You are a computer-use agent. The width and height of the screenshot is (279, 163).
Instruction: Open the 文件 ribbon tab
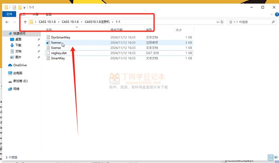[x=9, y=14]
